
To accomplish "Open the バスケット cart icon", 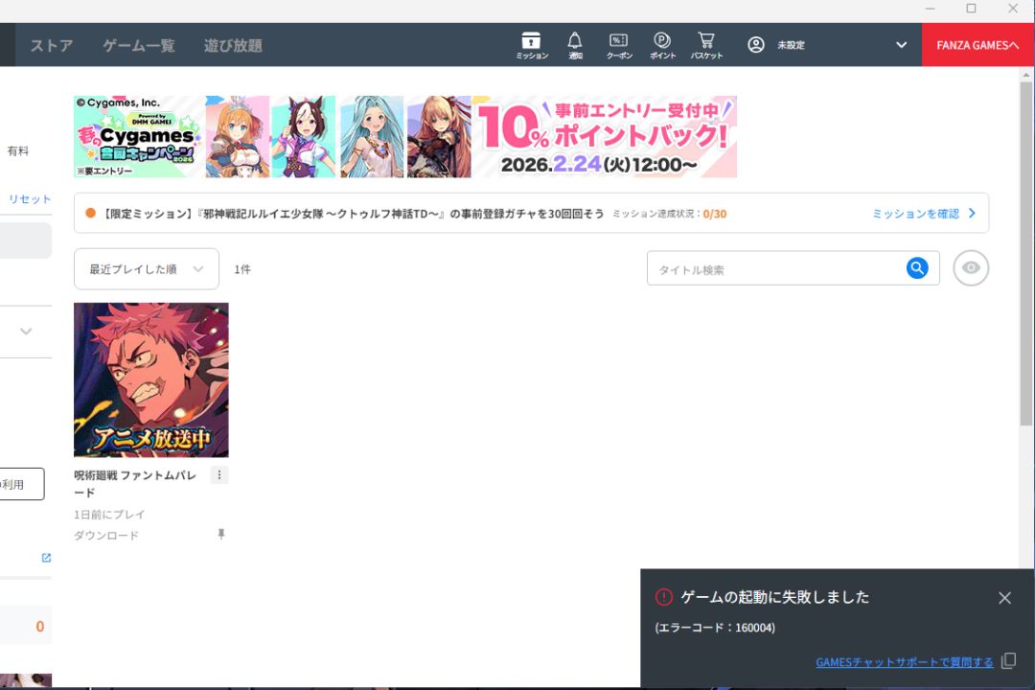I will (706, 45).
